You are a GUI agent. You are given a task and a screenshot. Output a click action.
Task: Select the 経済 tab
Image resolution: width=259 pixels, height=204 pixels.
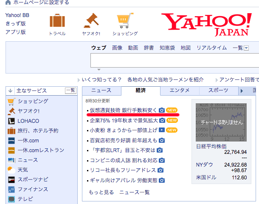click(x=141, y=91)
